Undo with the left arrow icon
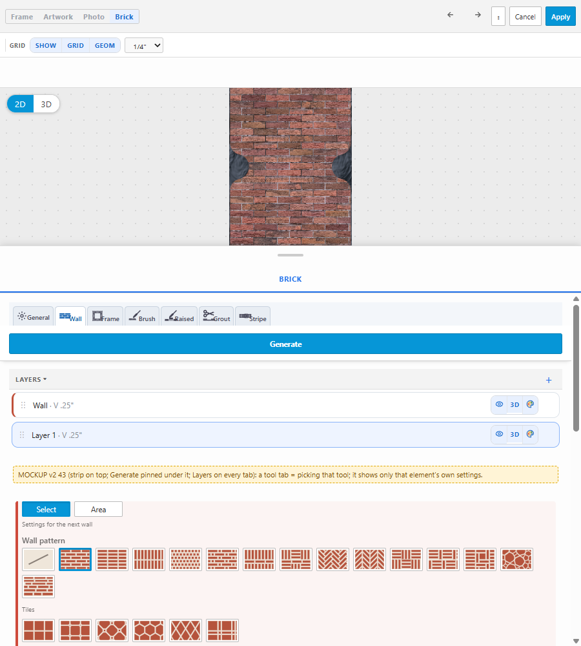The height and width of the screenshot is (646, 581). point(450,15)
